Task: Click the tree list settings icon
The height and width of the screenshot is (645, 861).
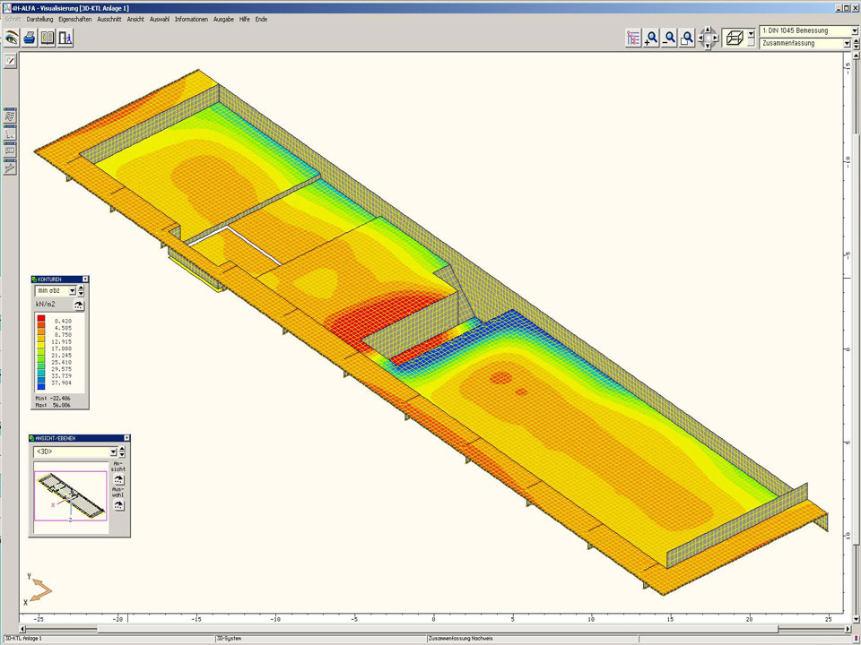Action: [x=633, y=38]
